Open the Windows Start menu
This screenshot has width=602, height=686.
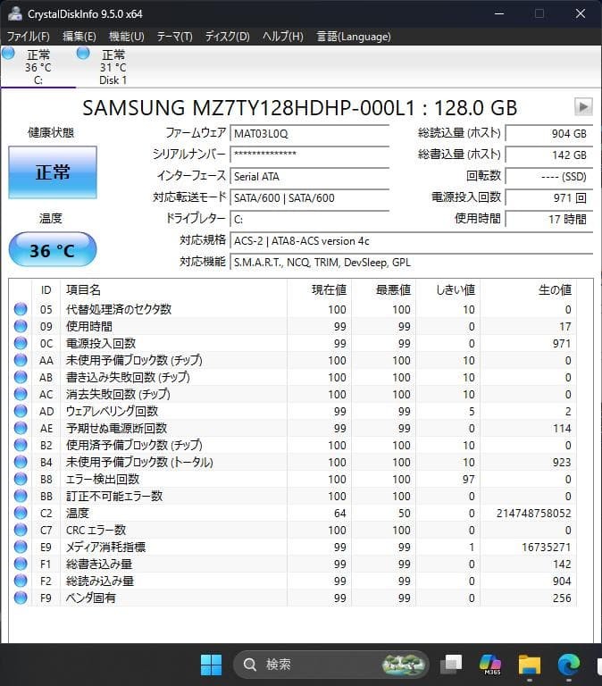click(x=212, y=665)
